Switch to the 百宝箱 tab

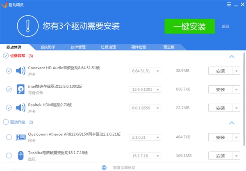pos(169,47)
